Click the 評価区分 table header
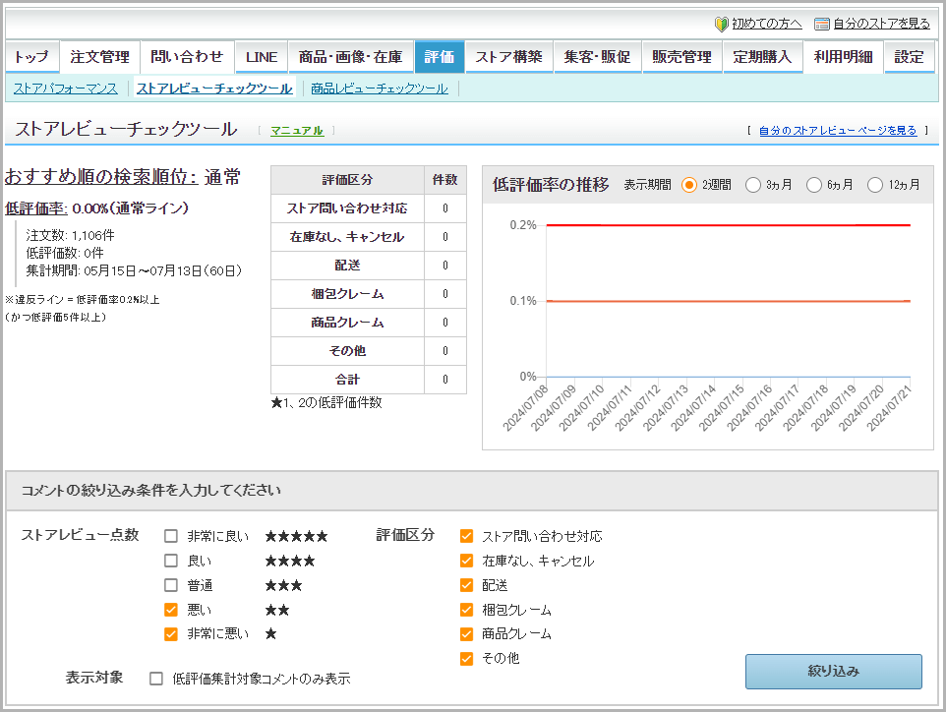Viewport: 946px width, 712px height. (347, 180)
